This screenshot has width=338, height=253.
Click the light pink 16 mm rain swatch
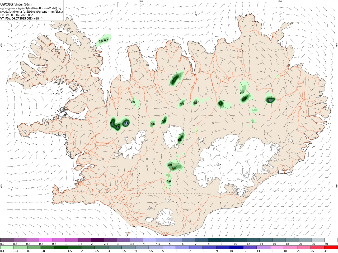277,247
